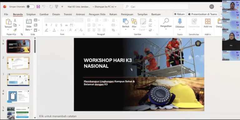The width and height of the screenshot is (240, 120).
Task: Click the Numbering list icon
Action: [97, 20]
